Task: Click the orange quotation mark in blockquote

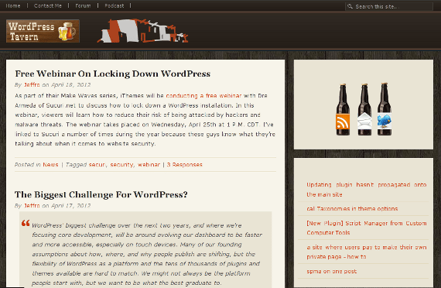Action: coord(26,223)
